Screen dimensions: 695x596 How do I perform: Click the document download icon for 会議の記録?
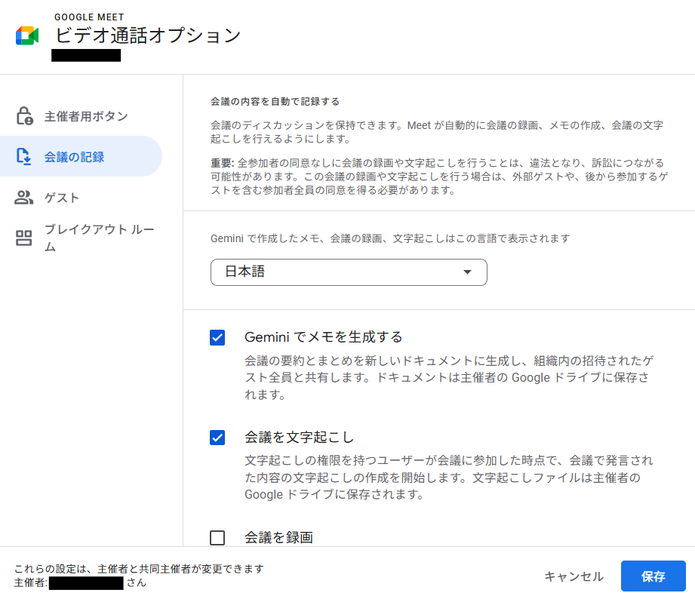tap(24, 157)
